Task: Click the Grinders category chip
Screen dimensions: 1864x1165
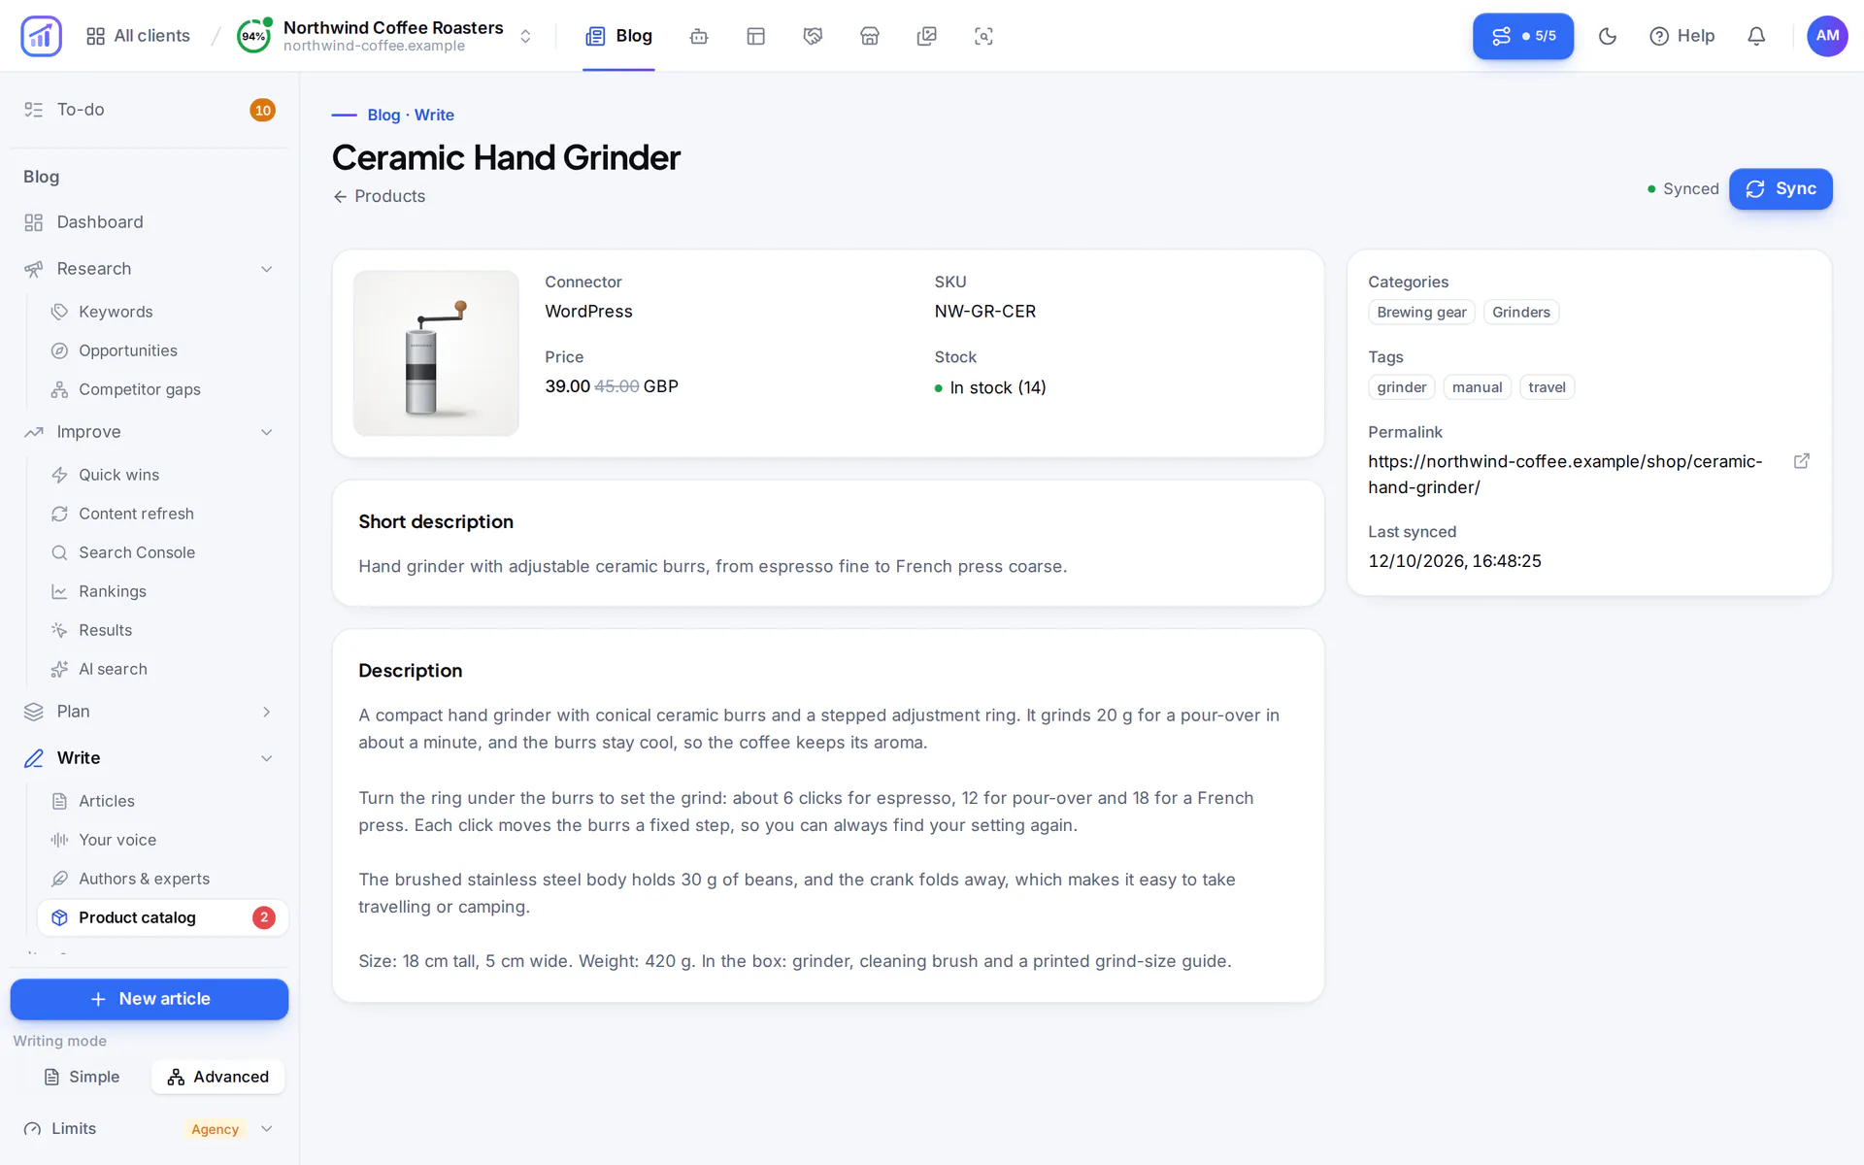Action: tap(1520, 312)
